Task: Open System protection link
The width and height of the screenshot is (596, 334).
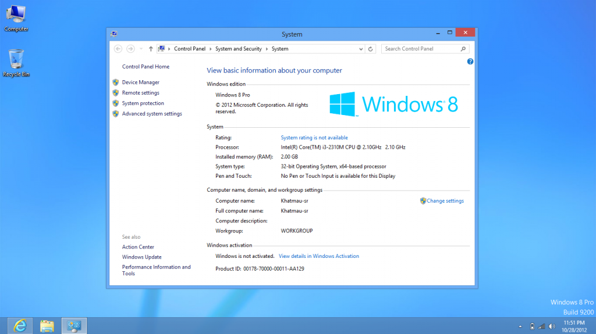Action: pyautogui.click(x=143, y=103)
